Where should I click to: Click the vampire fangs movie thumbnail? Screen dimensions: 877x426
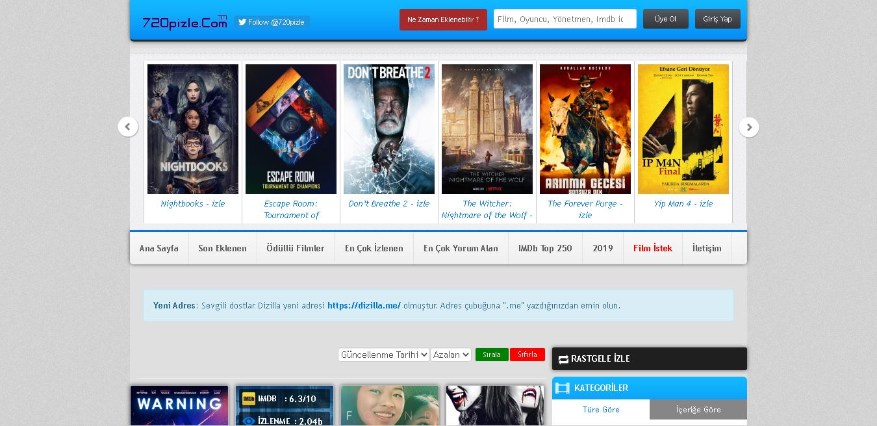pyautogui.click(x=495, y=406)
